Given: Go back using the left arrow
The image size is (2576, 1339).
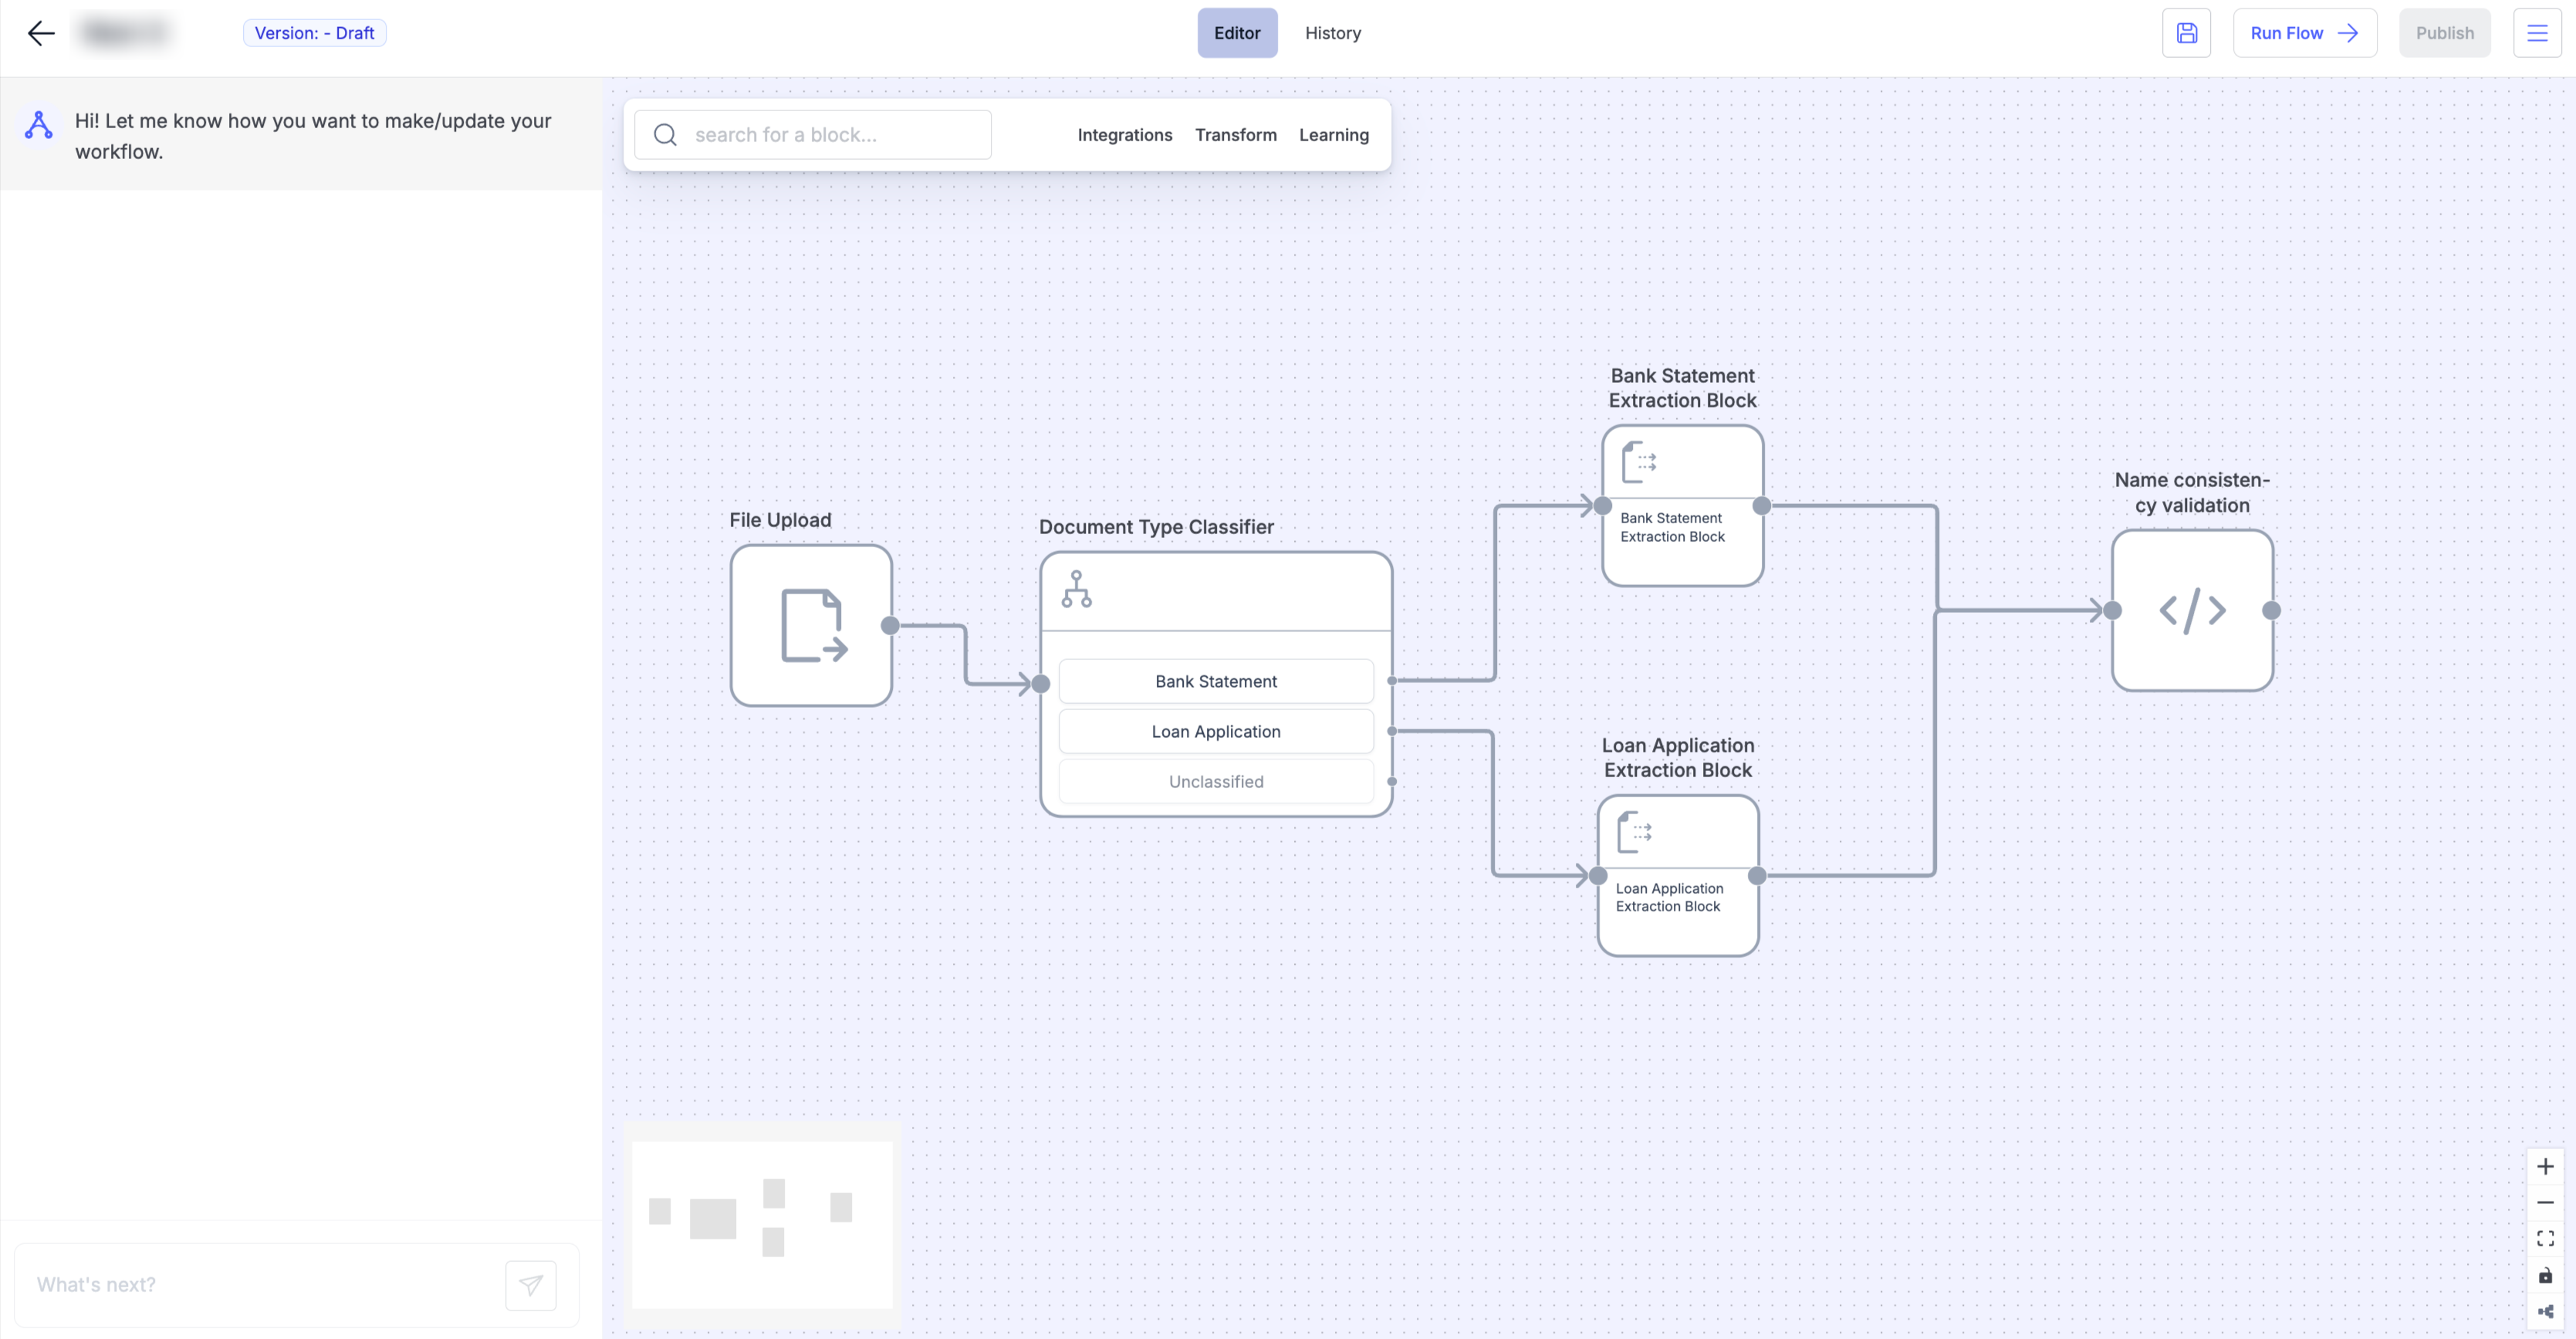Looking at the screenshot, I should click(41, 33).
